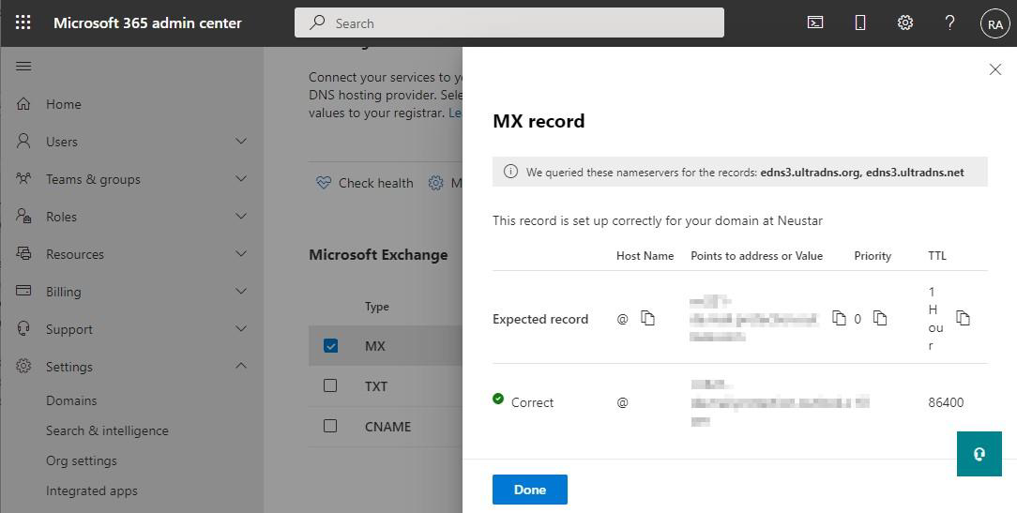Uncheck the MX record checkbox
This screenshot has width=1017, height=513.
(330, 346)
